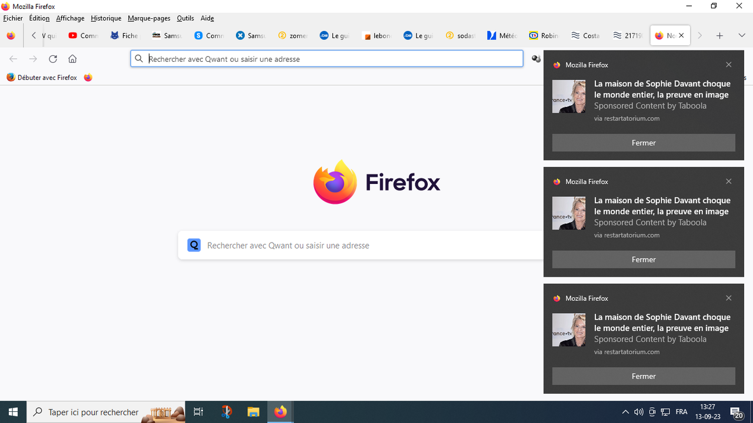Click Fermer on the top notification
Image resolution: width=753 pixels, height=423 pixels.
644,143
